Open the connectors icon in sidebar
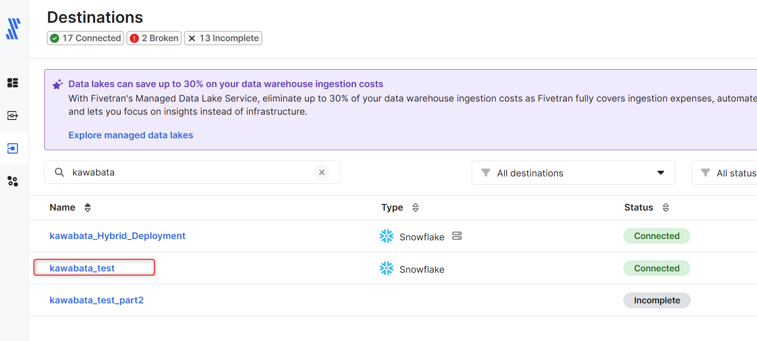 click(x=13, y=116)
